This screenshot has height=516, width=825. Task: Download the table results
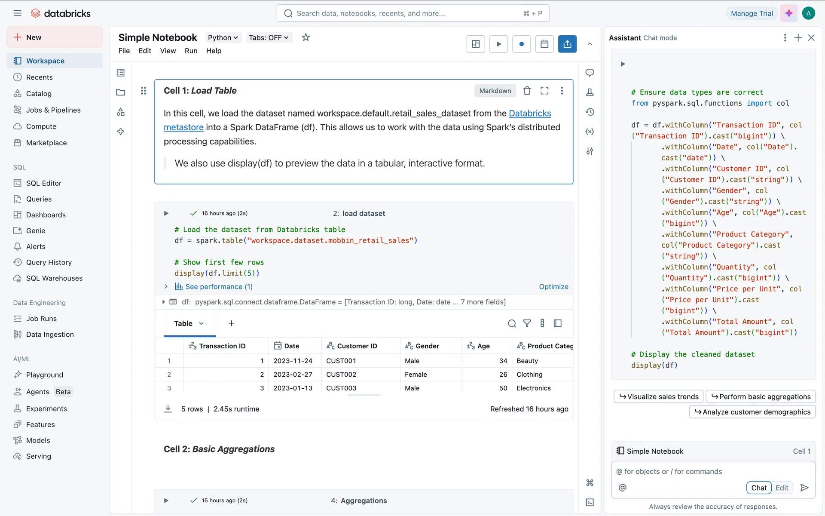(x=168, y=408)
